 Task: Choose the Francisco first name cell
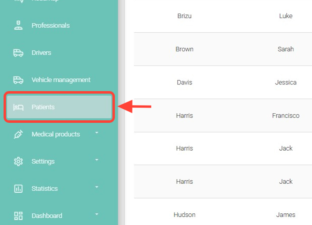pyautogui.click(x=286, y=116)
